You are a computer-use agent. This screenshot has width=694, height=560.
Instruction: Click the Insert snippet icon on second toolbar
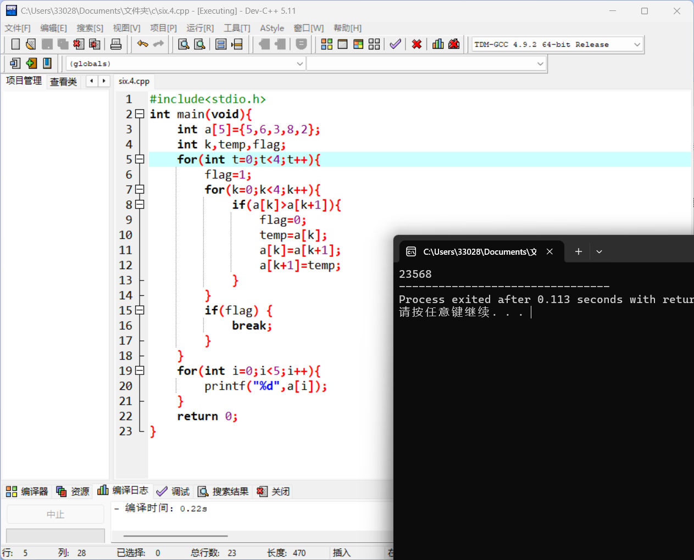pyautogui.click(x=15, y=63)
